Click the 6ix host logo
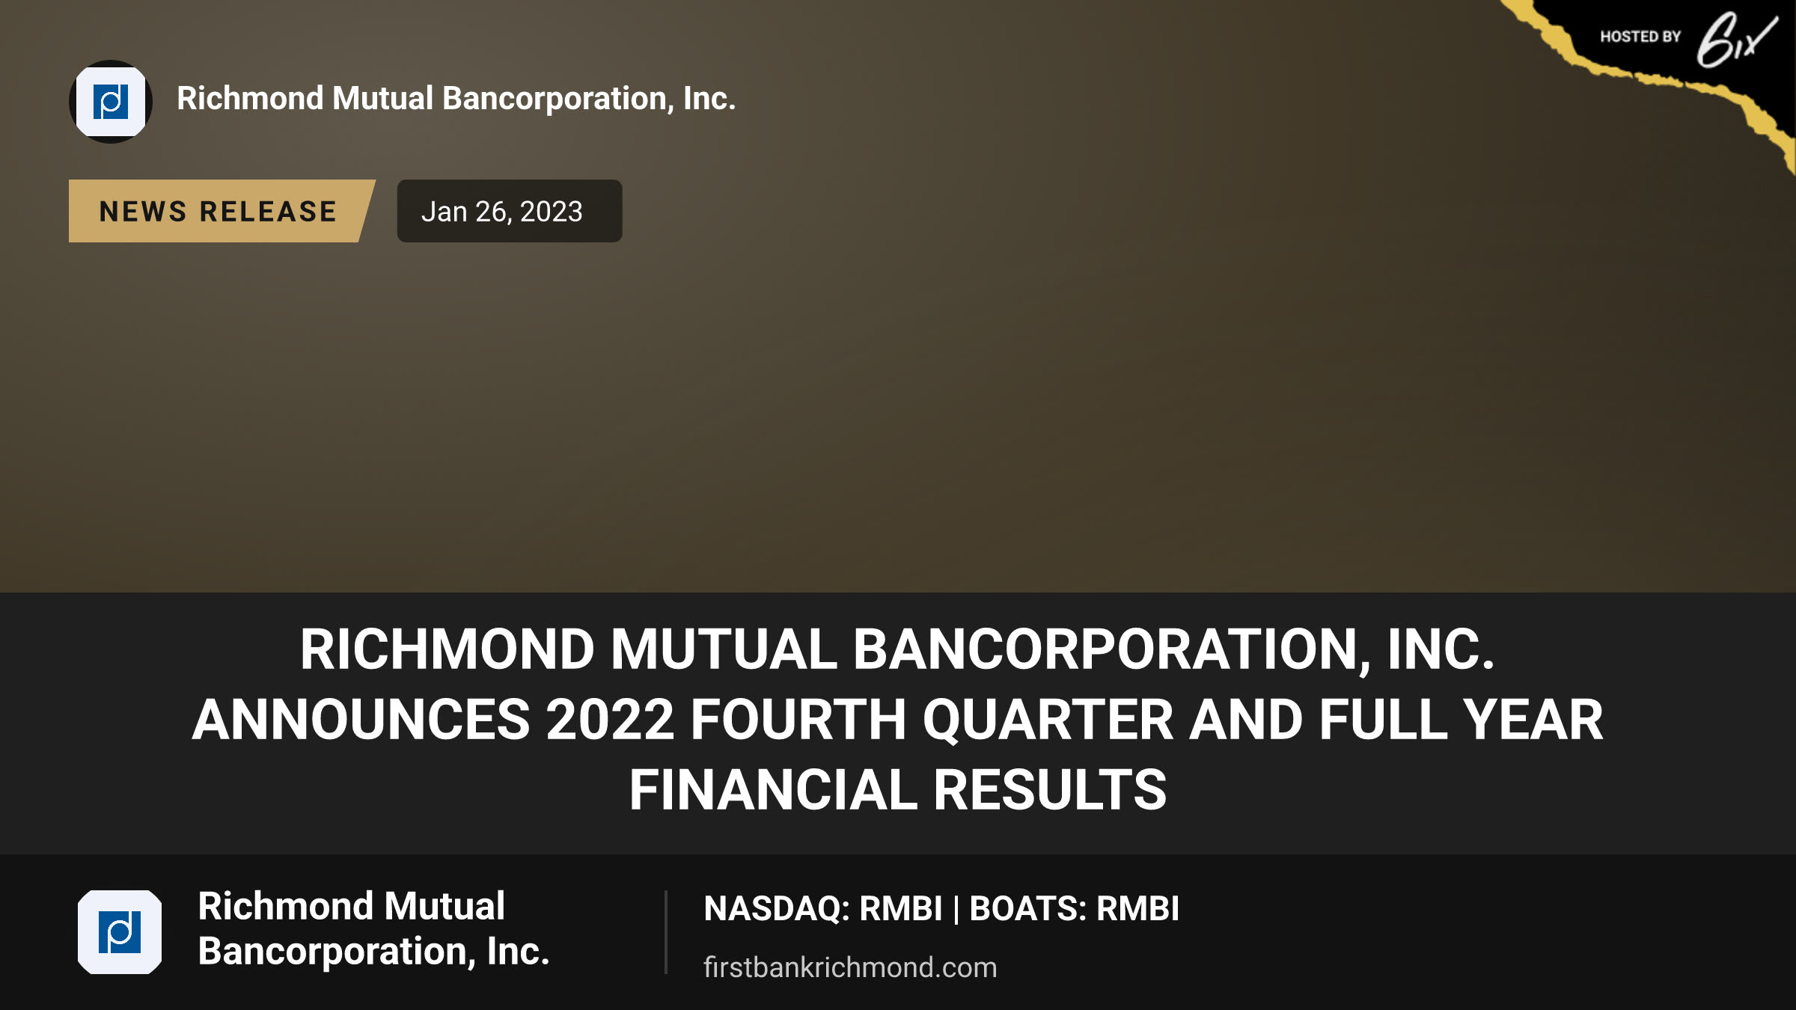The width and height of the screenshot is (1796, 1010). coord(1737,39)
